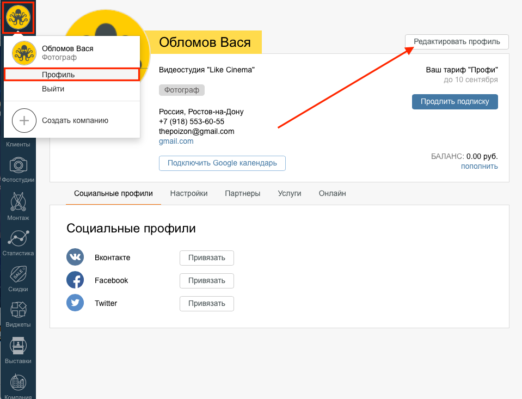
Task: Click the Twitter bird icon
Action: (75, 303)
